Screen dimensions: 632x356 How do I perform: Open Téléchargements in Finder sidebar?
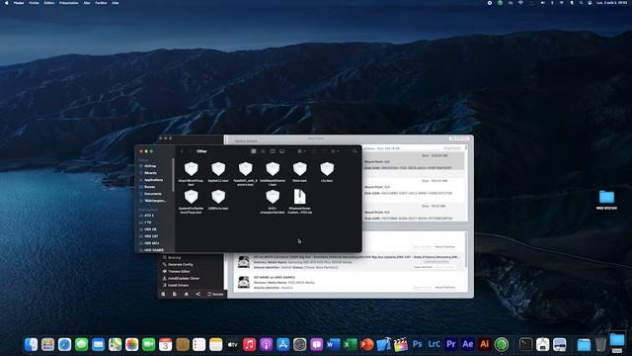point(155,200)
